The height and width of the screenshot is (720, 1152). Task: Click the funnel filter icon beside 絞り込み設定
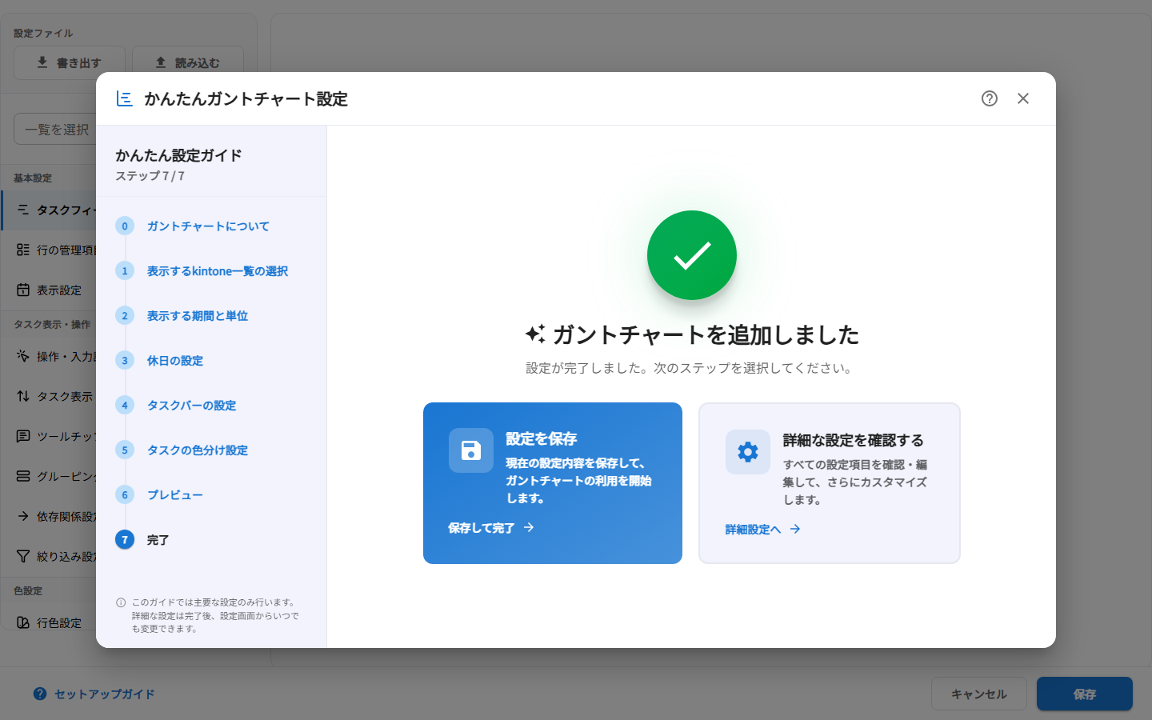(23, 556)
